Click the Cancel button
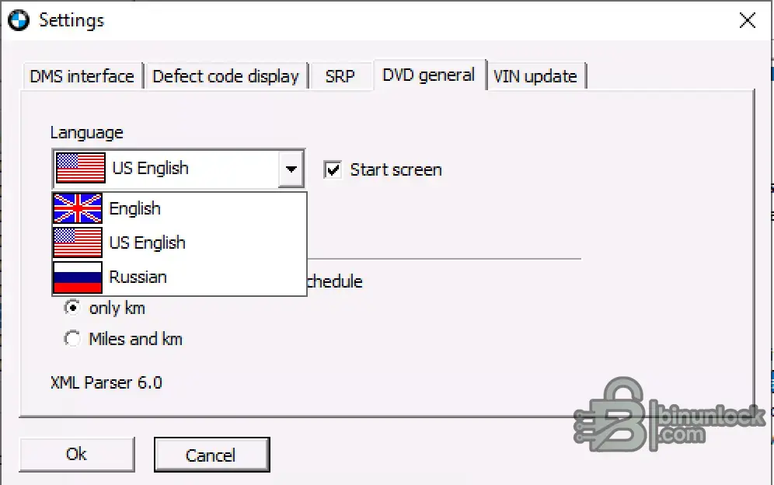This screenshot has width=774, height=485. [212, 455]
